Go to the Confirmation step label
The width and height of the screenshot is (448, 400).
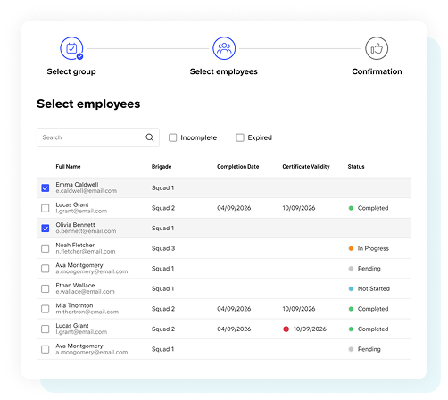377,71
